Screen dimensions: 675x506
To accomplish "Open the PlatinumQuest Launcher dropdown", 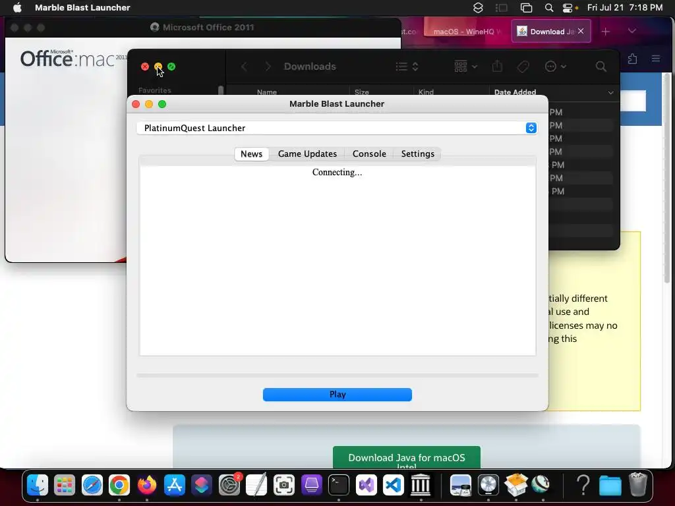I will click(x=337, y=128).
